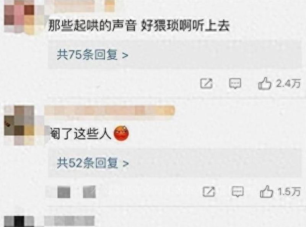The width and height of the screenshot is (306, 227).
Task: Select the comment text 阉了这些人
Action: click(x=80, y=134)
